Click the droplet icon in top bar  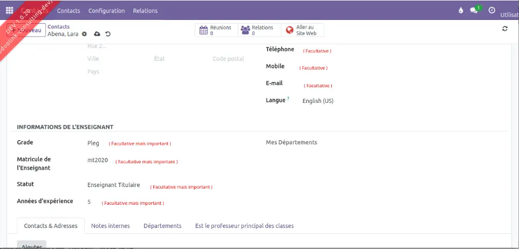pyautogui.click(x=460, y=10)
